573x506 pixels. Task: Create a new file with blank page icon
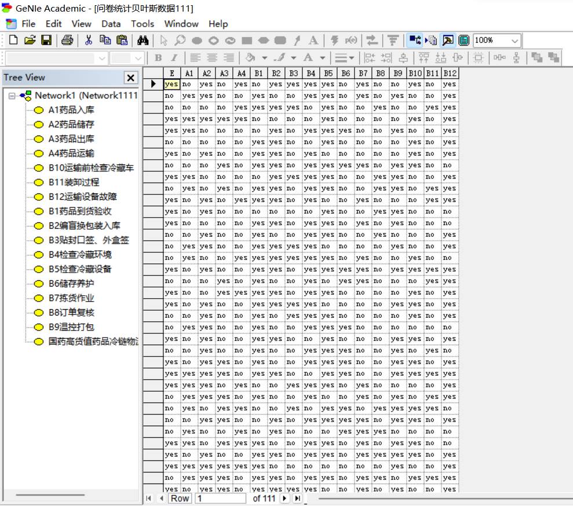(x=13, y=40)
